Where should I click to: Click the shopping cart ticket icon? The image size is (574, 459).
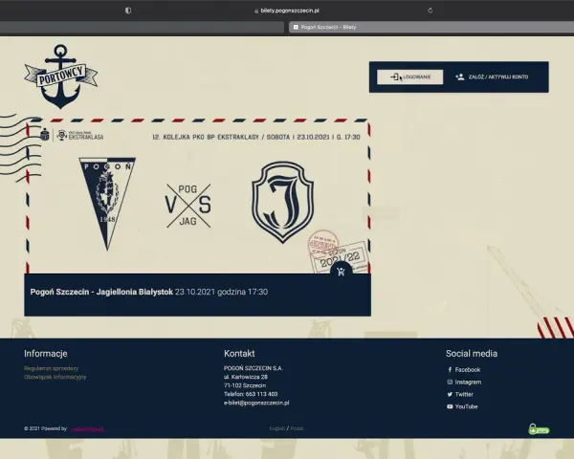342,272
